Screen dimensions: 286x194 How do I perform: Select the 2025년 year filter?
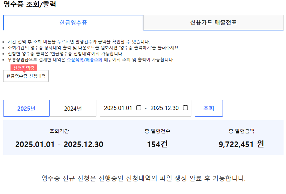pyautogui.click(x=26, y=108)
